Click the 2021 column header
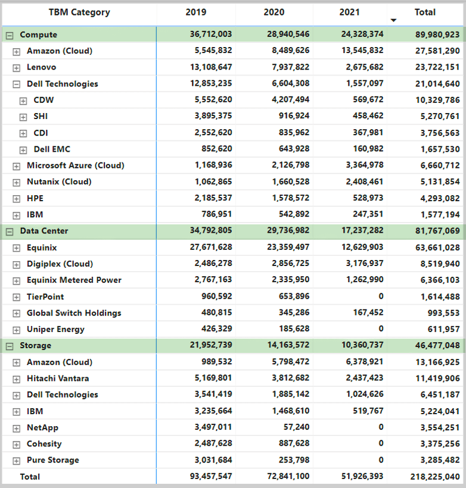This screenshot has height=488, width=466. pyautogui.click(x=349, y=12)
